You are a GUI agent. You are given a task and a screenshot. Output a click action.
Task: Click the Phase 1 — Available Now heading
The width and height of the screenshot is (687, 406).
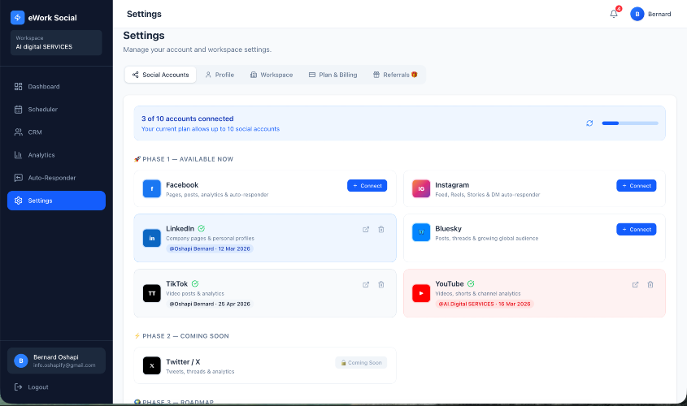tap(184, 159)
